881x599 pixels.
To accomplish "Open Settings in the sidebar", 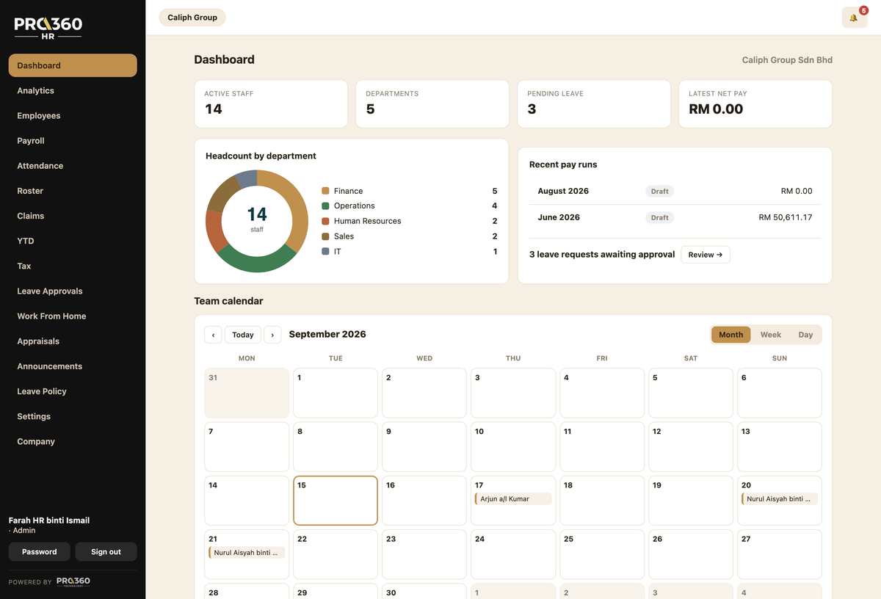I will [x=73, y=416].
